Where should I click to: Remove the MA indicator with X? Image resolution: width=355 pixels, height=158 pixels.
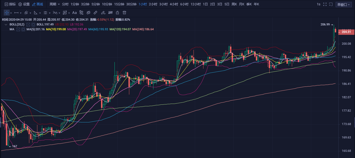pos(23,29)
